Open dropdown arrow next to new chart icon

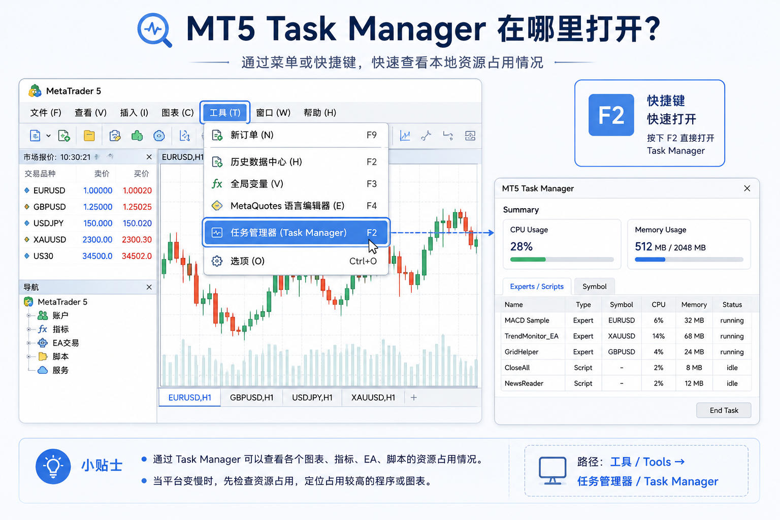(48, 136)
